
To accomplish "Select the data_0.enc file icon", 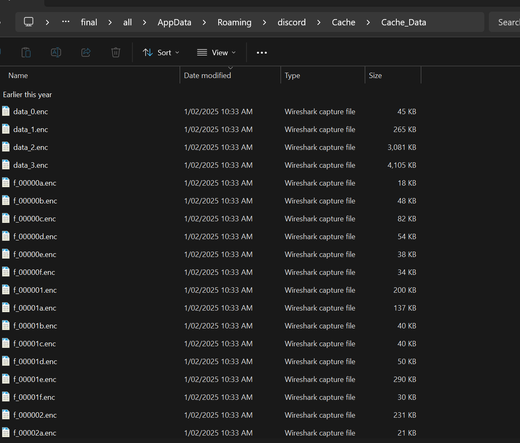I will point(6,111).
